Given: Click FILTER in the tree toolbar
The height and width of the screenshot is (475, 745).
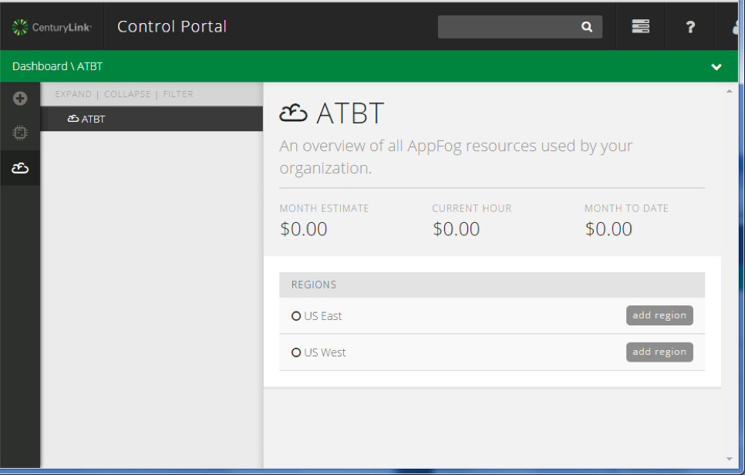Looking at the screenshot, I should (178, 94).
